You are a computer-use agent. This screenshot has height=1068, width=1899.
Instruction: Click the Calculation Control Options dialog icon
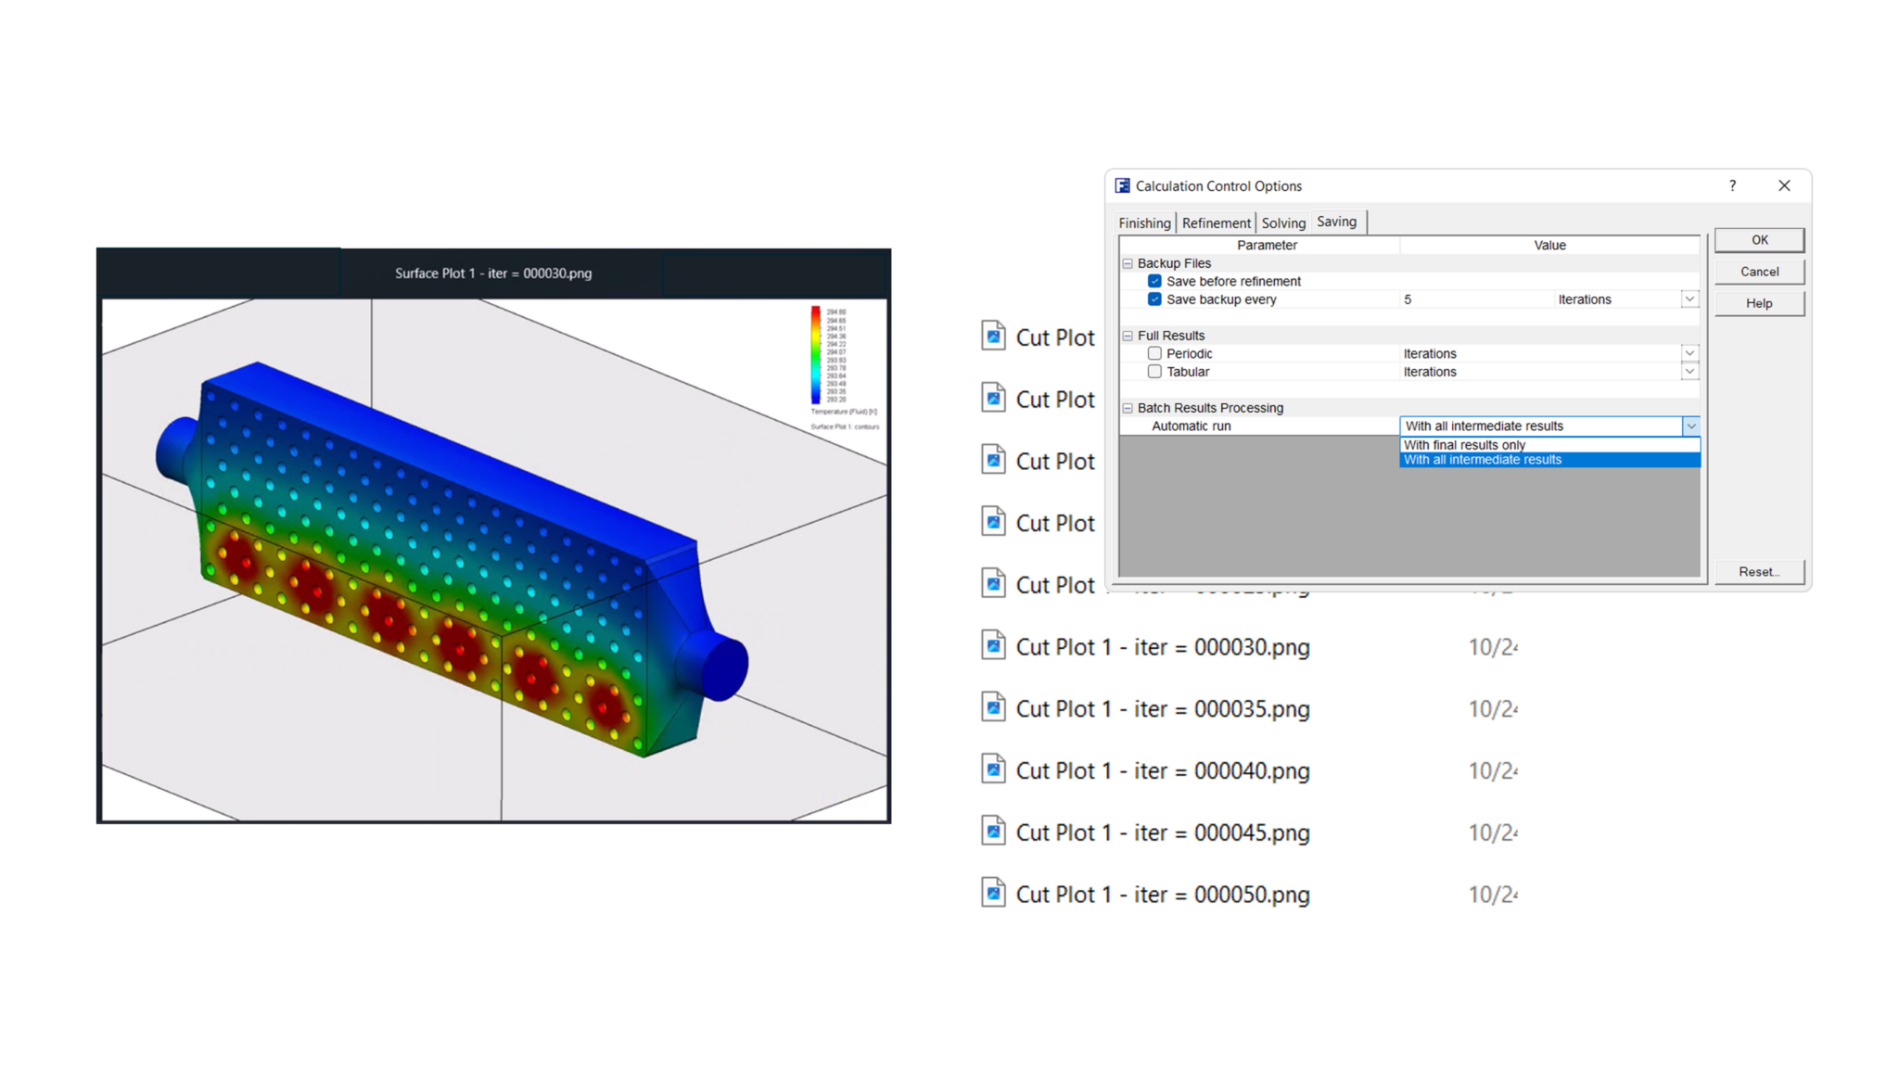click(x=1122, y=185)
